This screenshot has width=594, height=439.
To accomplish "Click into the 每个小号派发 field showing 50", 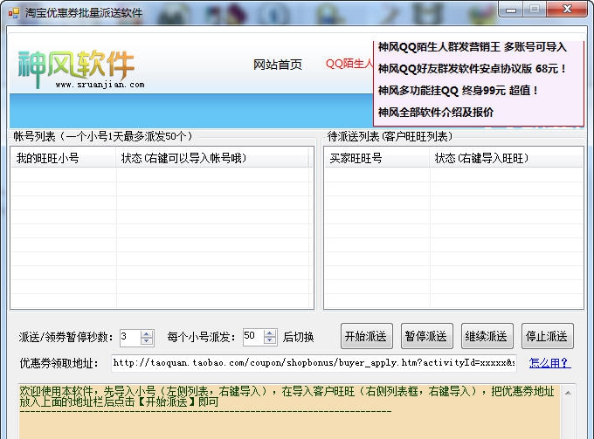I will pos(253,337).
